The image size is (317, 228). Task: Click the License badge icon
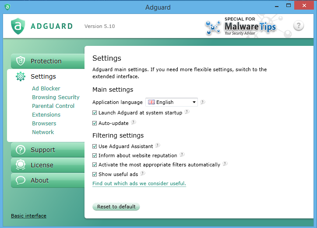tap(21, 165)
